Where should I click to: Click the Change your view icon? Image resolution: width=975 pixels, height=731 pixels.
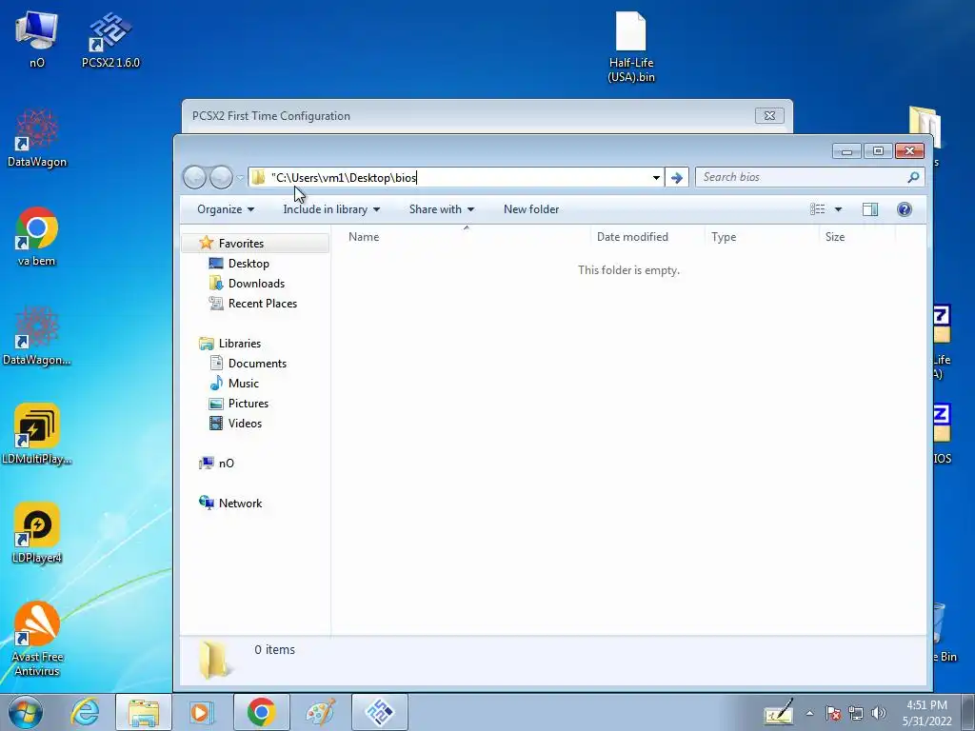pos(817,209)
